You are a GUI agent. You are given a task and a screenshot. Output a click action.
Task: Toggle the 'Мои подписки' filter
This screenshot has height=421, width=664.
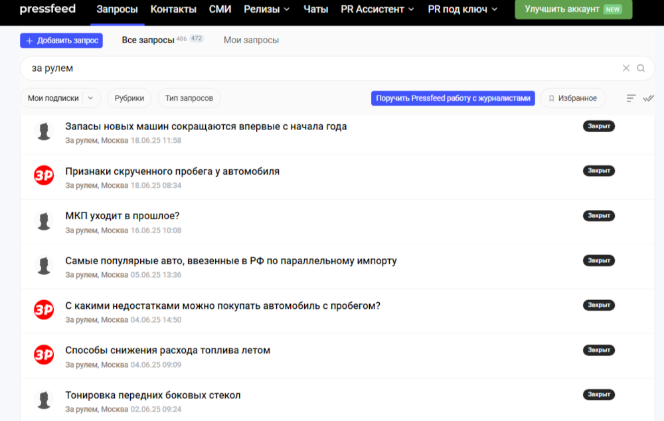[x=53, y=98]
